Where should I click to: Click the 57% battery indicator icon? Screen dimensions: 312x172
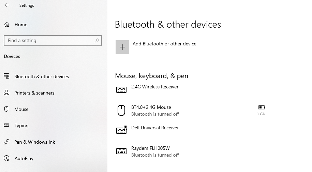(x=262, y=107)
